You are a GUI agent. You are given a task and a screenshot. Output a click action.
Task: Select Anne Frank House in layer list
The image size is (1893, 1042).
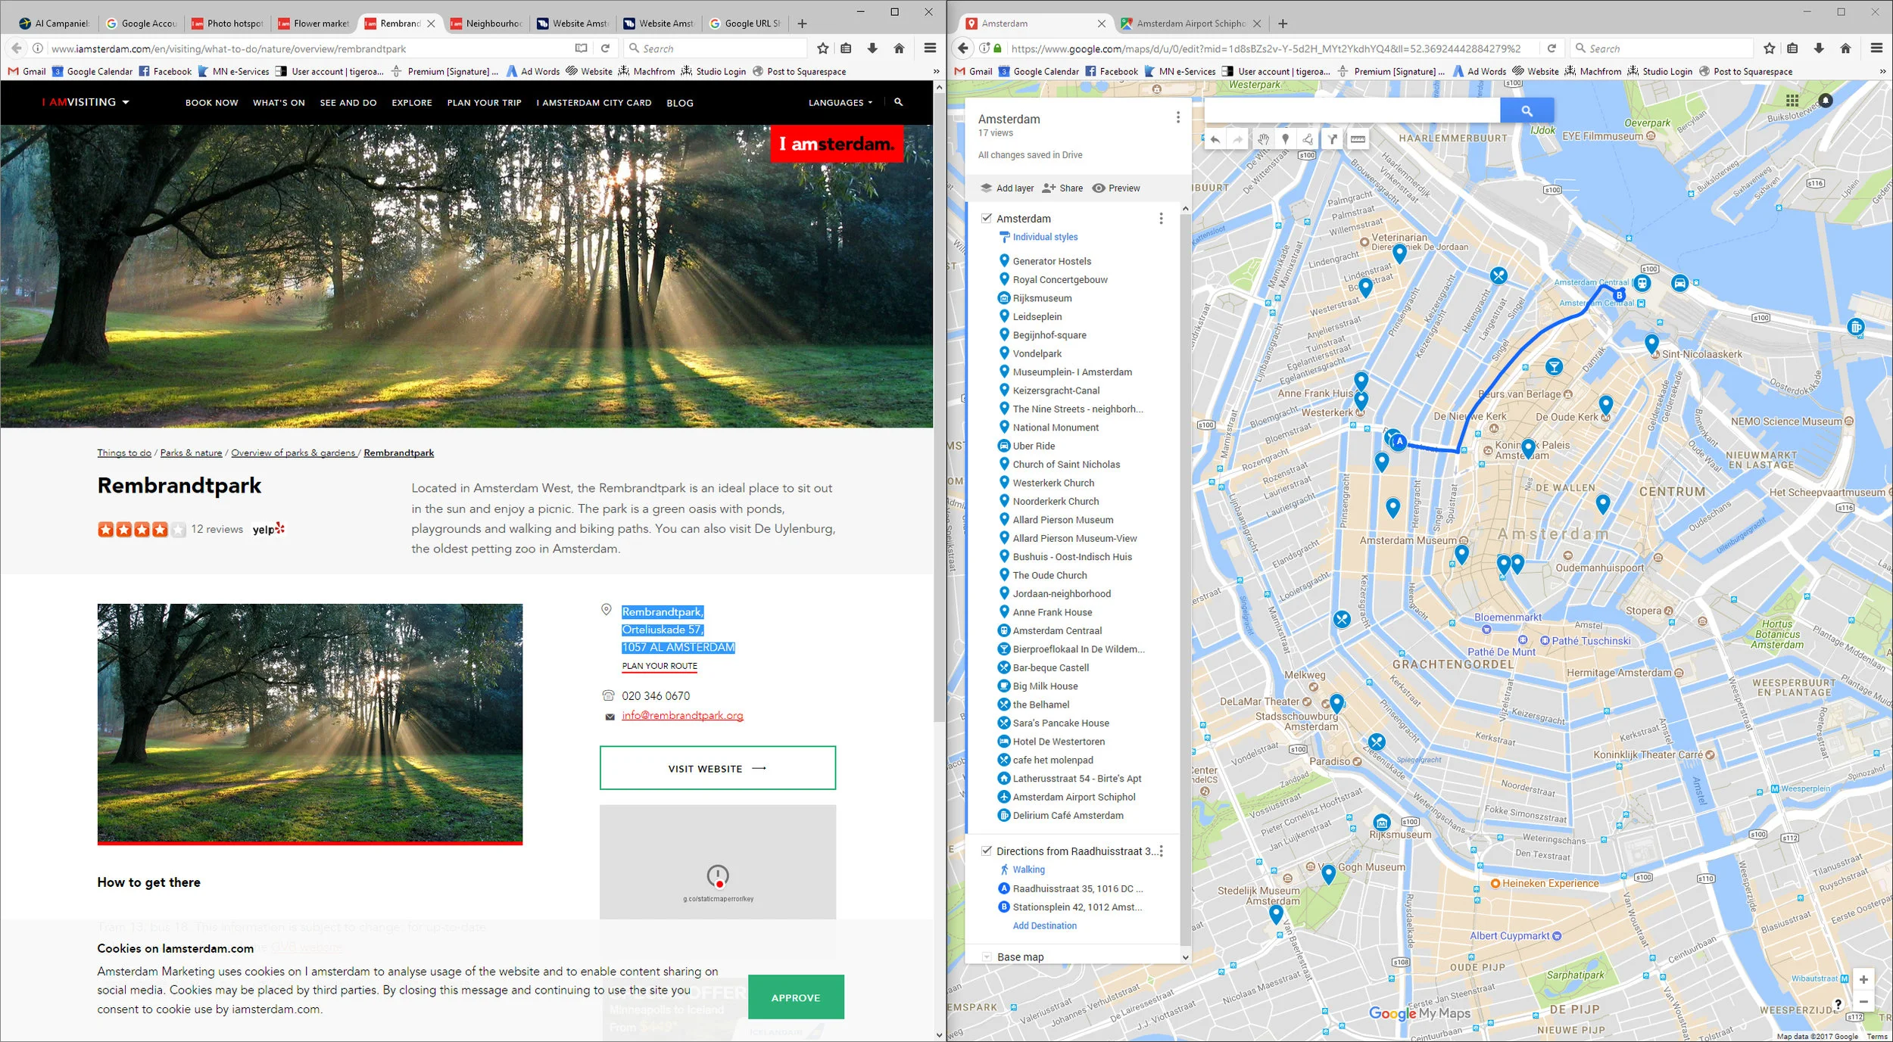1052,612
